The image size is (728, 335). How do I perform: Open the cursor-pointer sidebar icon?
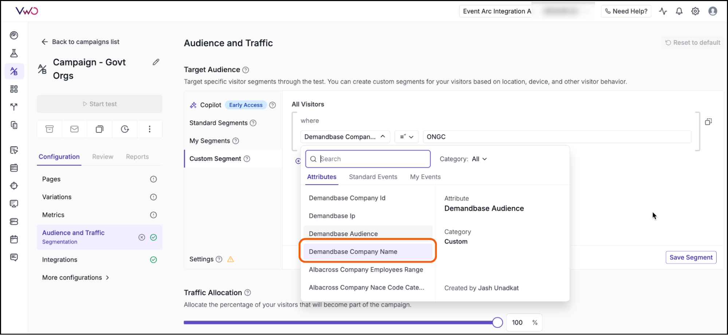14,150
